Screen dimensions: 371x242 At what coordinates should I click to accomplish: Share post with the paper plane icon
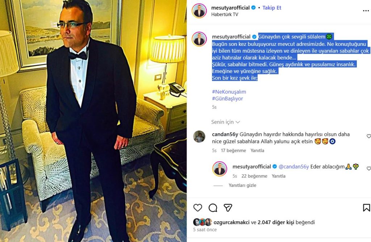pos(228,208)
